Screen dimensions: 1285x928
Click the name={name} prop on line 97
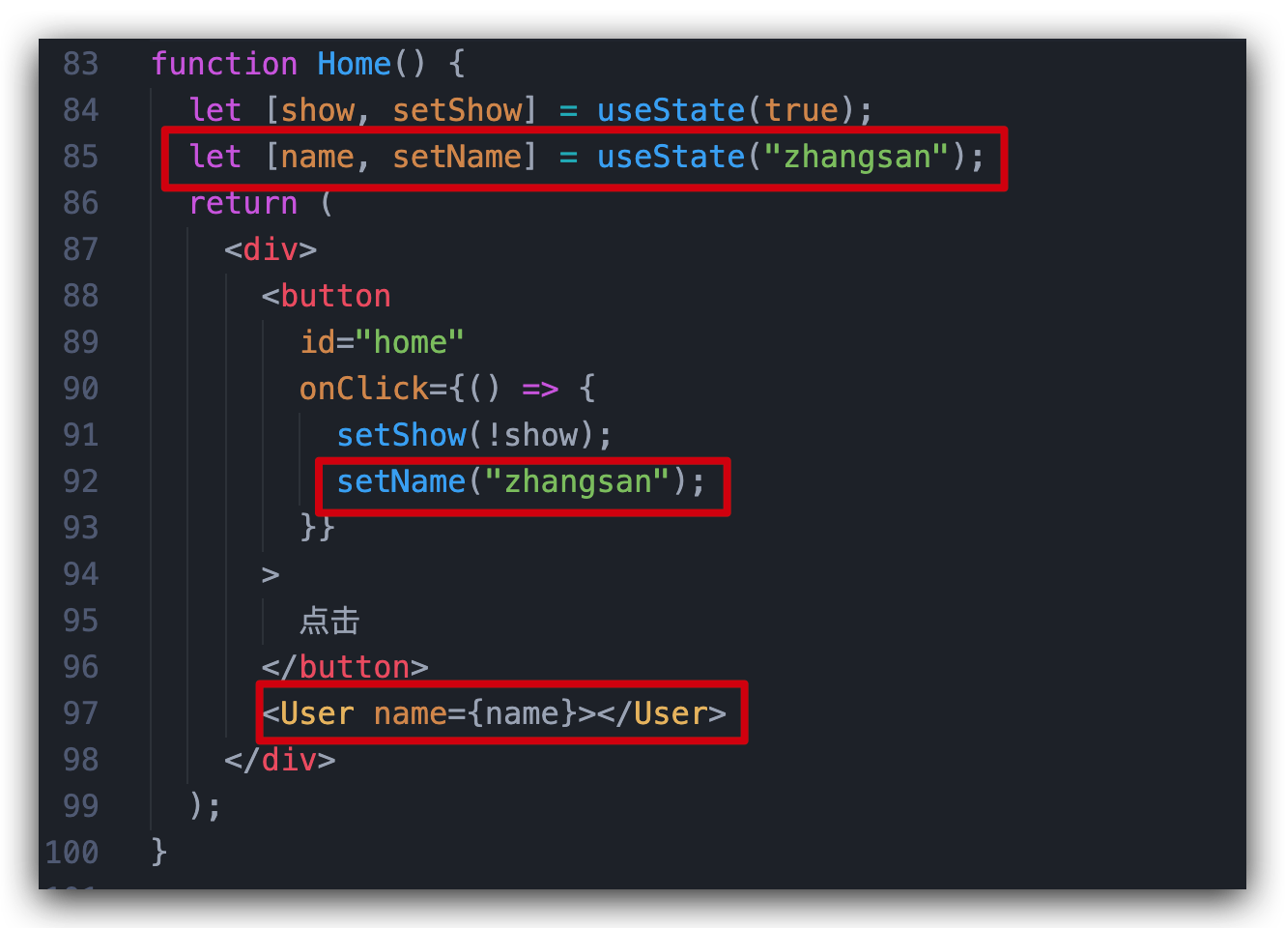pyautogui.click(x=475, y=713)
